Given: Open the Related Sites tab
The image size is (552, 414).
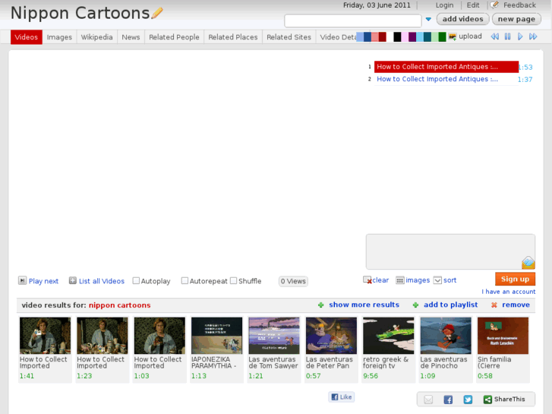Looking at the screenshot, I should coord(289,37).
